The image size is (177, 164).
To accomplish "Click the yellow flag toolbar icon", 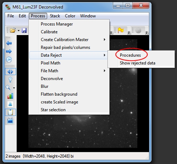I will tap(121, 30).
